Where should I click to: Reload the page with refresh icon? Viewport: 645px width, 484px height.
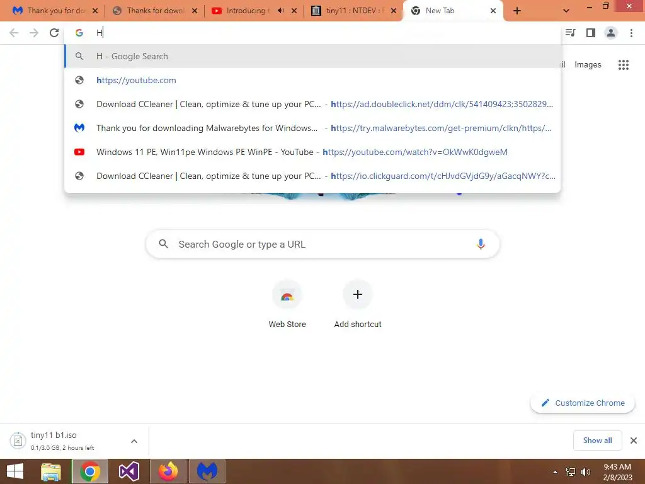pyautogui.click(x=54, y=33)
